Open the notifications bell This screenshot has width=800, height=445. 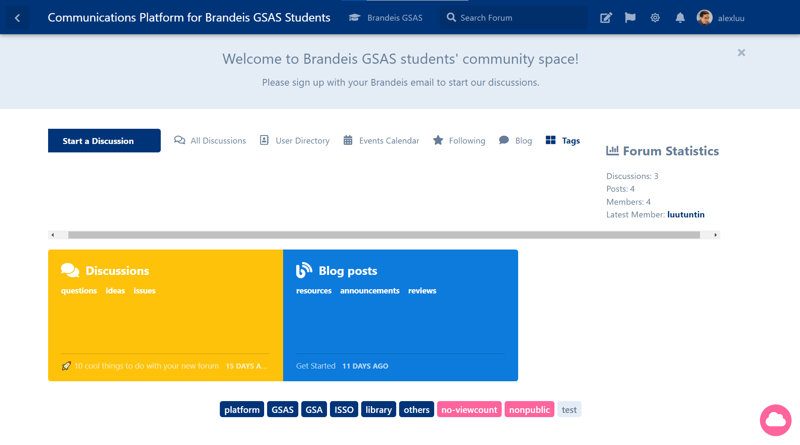click(680, 18)
